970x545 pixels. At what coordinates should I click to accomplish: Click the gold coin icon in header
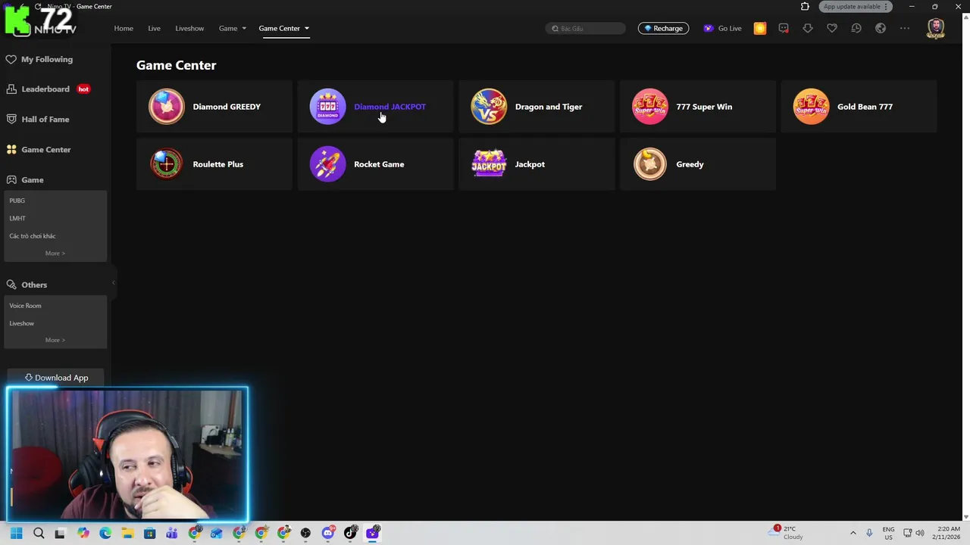pos(760,28)
